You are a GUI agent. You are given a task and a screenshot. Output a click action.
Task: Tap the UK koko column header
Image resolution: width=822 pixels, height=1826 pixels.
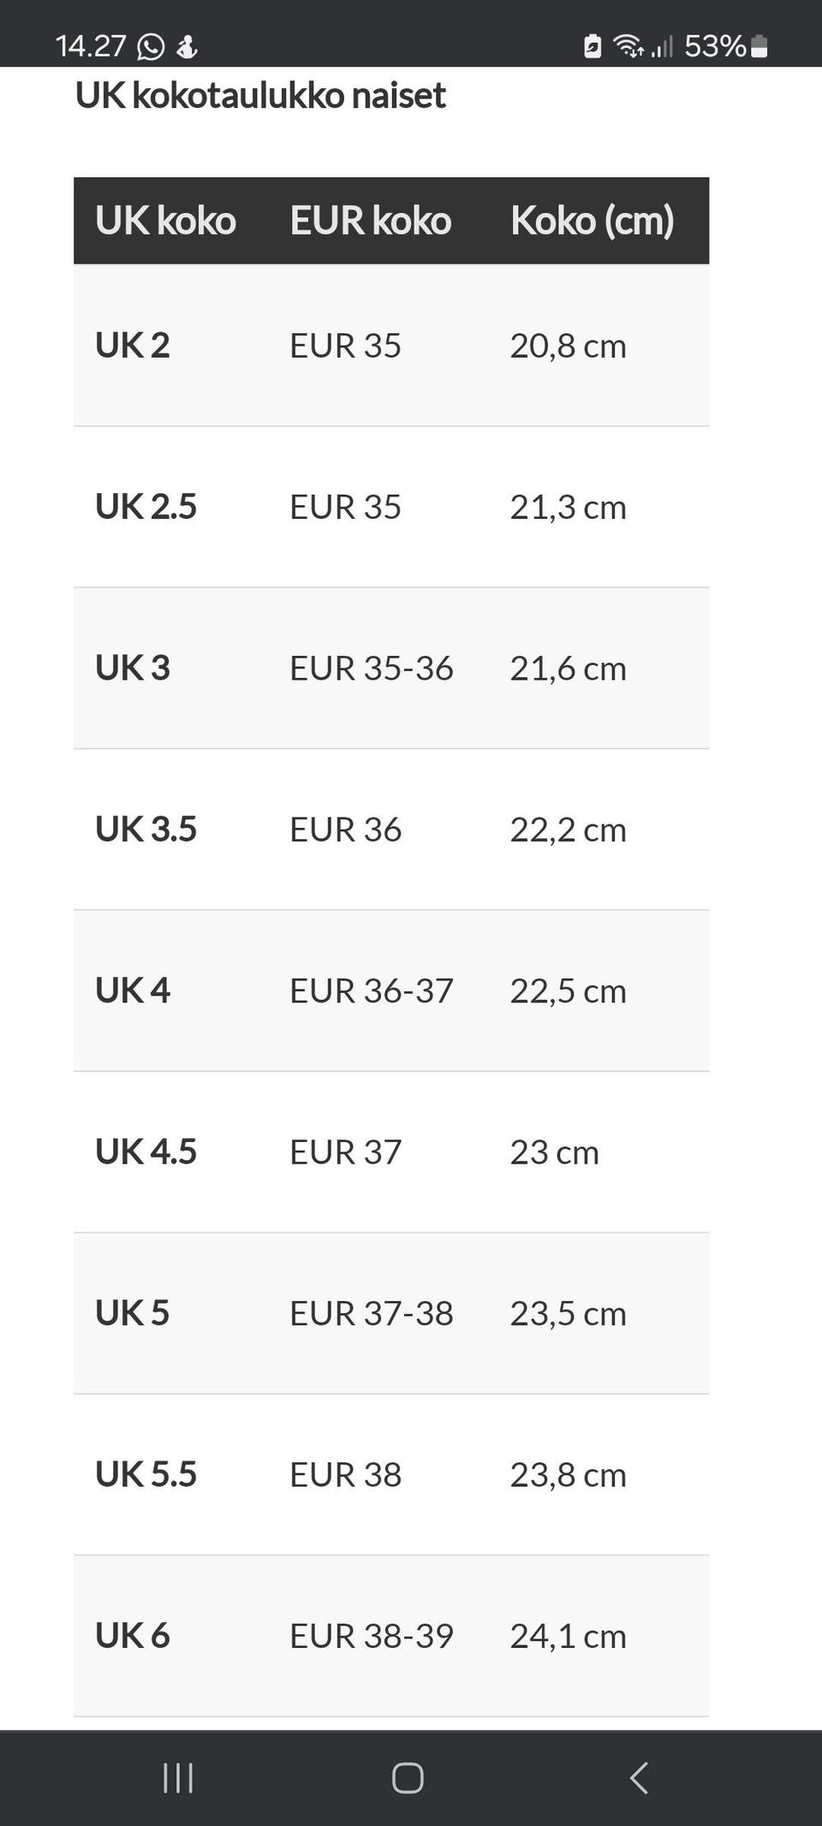point(165,221)
